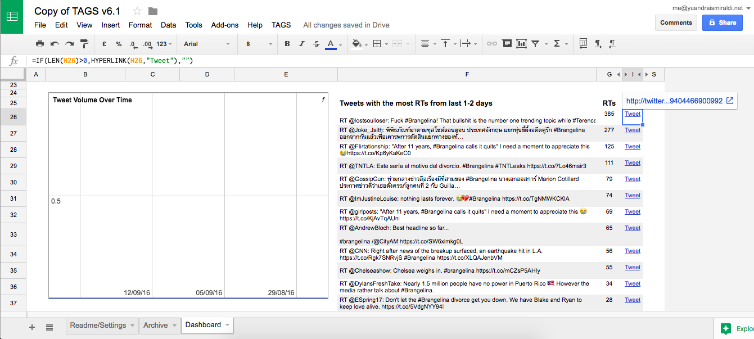Click the Insert link chain icon
Viewport: 754px width, 339px height.
[492, 44]
